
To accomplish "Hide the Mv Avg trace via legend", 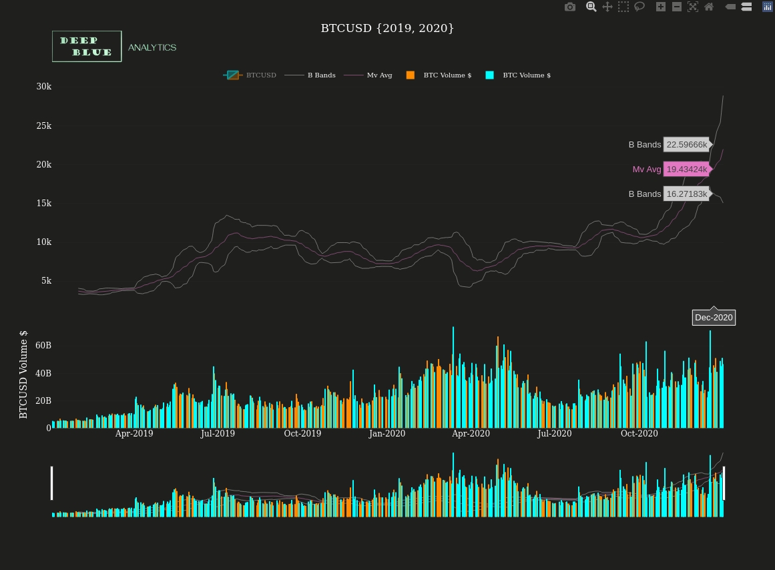I will tap(368, 75).
